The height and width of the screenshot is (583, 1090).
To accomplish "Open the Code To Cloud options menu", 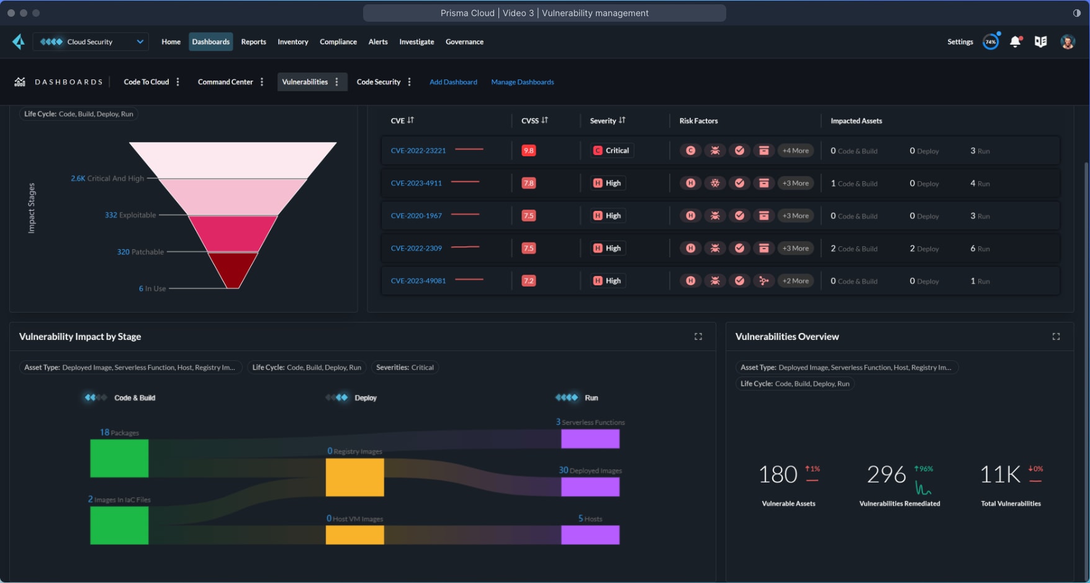I will (179, 81).
